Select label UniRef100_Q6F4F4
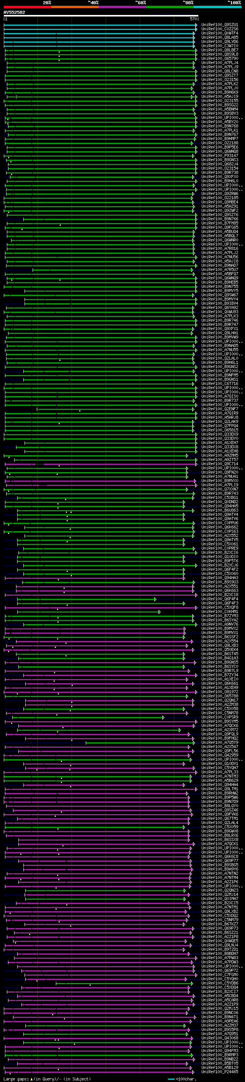The height and width of the screenshot is (1082, 245). tap(219, 599)
